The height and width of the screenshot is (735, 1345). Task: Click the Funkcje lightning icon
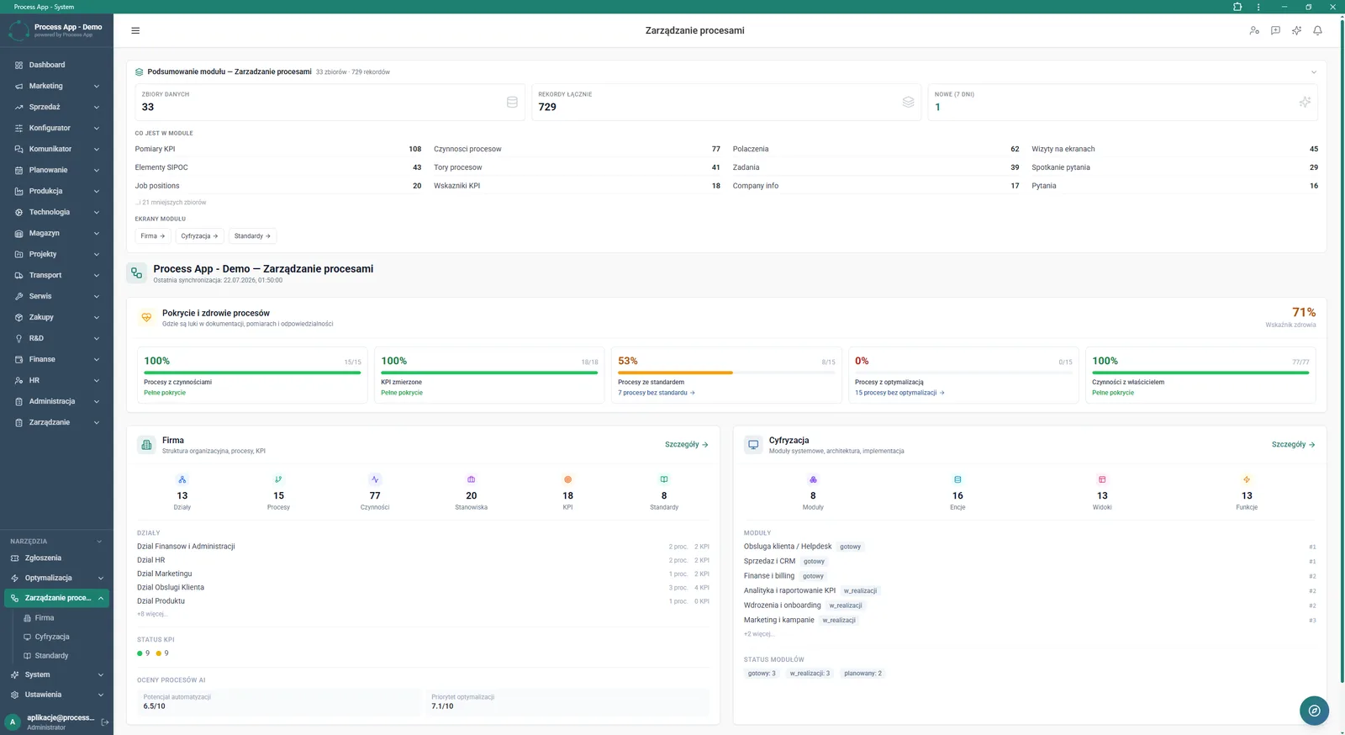coord(1247,479)
